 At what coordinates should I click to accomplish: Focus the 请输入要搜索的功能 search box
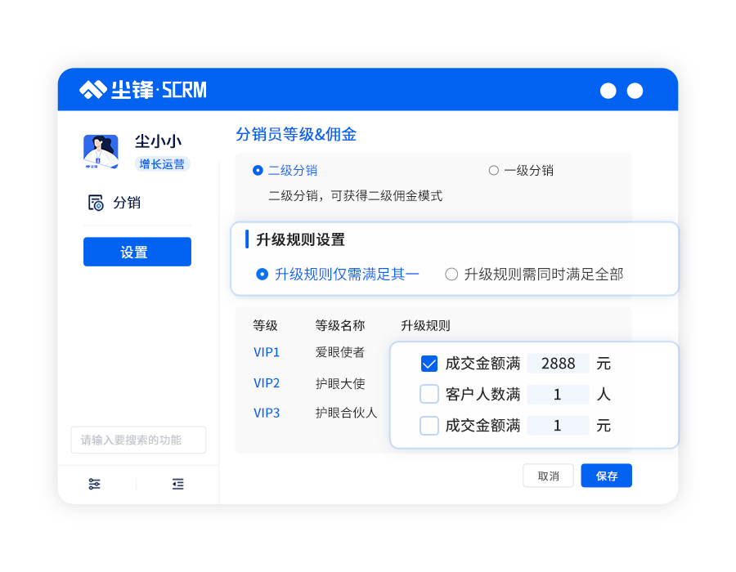[138, 440]
